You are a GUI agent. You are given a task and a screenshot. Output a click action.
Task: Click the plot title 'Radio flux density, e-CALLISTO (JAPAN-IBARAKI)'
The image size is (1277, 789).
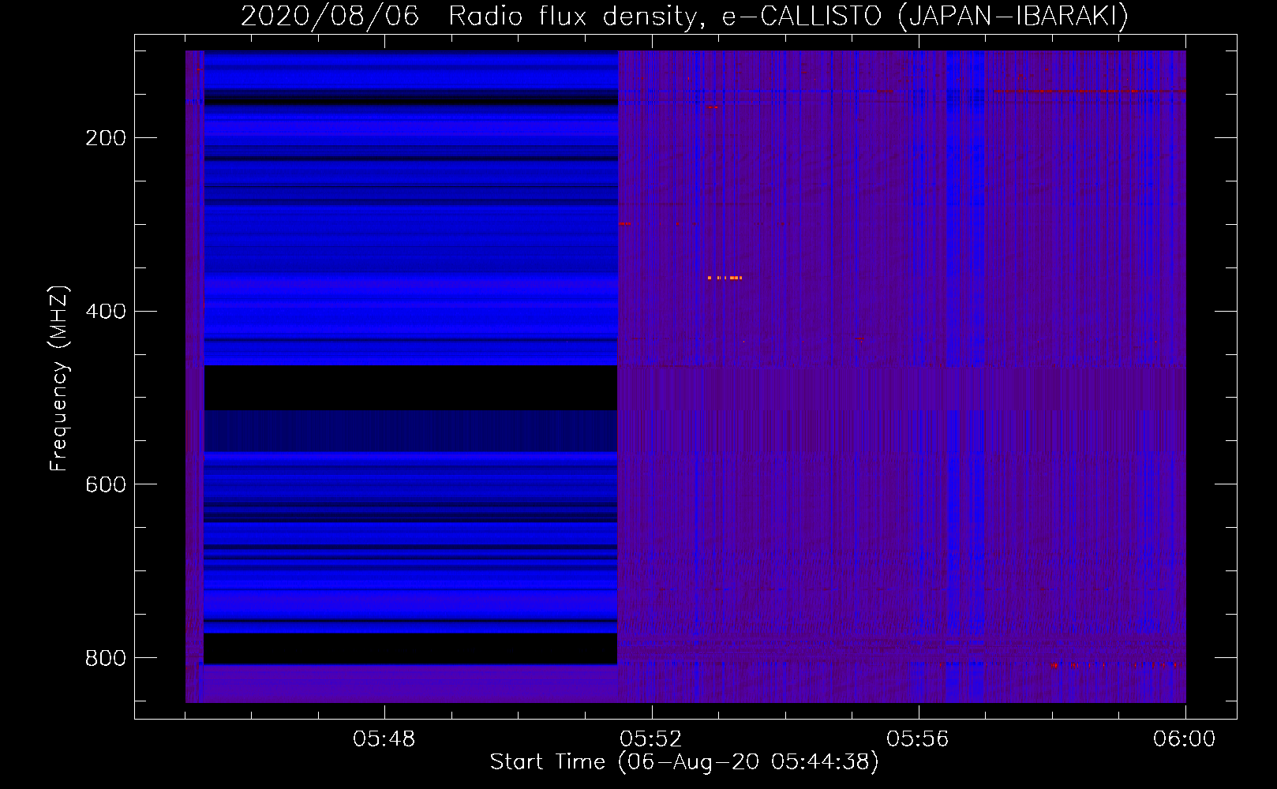(788, 17)
